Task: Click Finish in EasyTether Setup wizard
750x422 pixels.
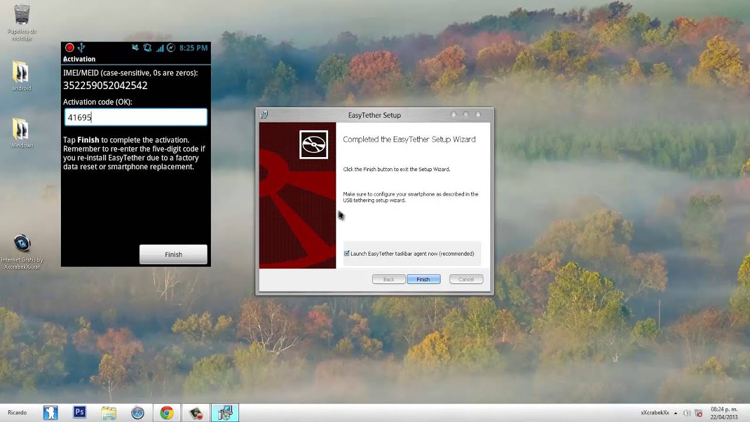Action: pyautogui.click(x=423, y=280)
